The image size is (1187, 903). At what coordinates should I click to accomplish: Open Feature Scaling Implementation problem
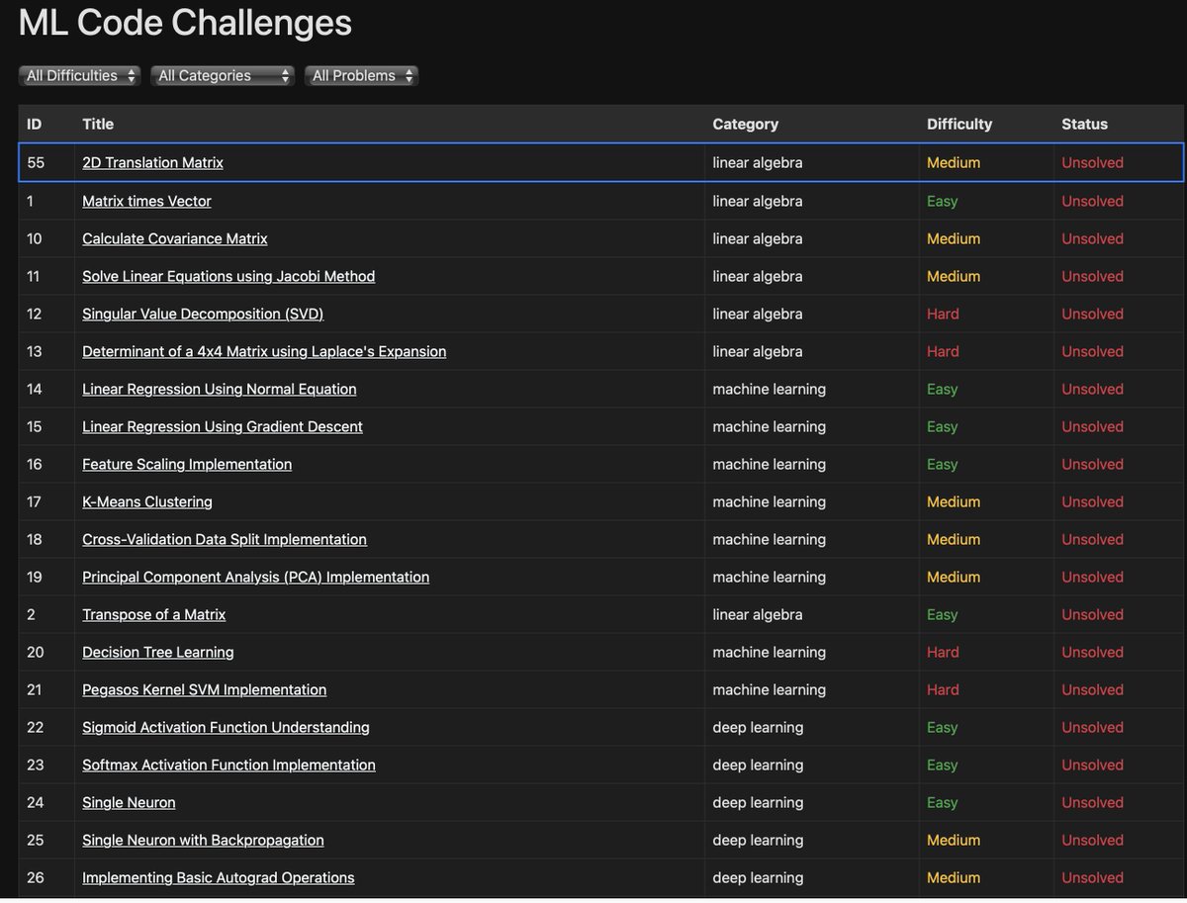point(187,464)
